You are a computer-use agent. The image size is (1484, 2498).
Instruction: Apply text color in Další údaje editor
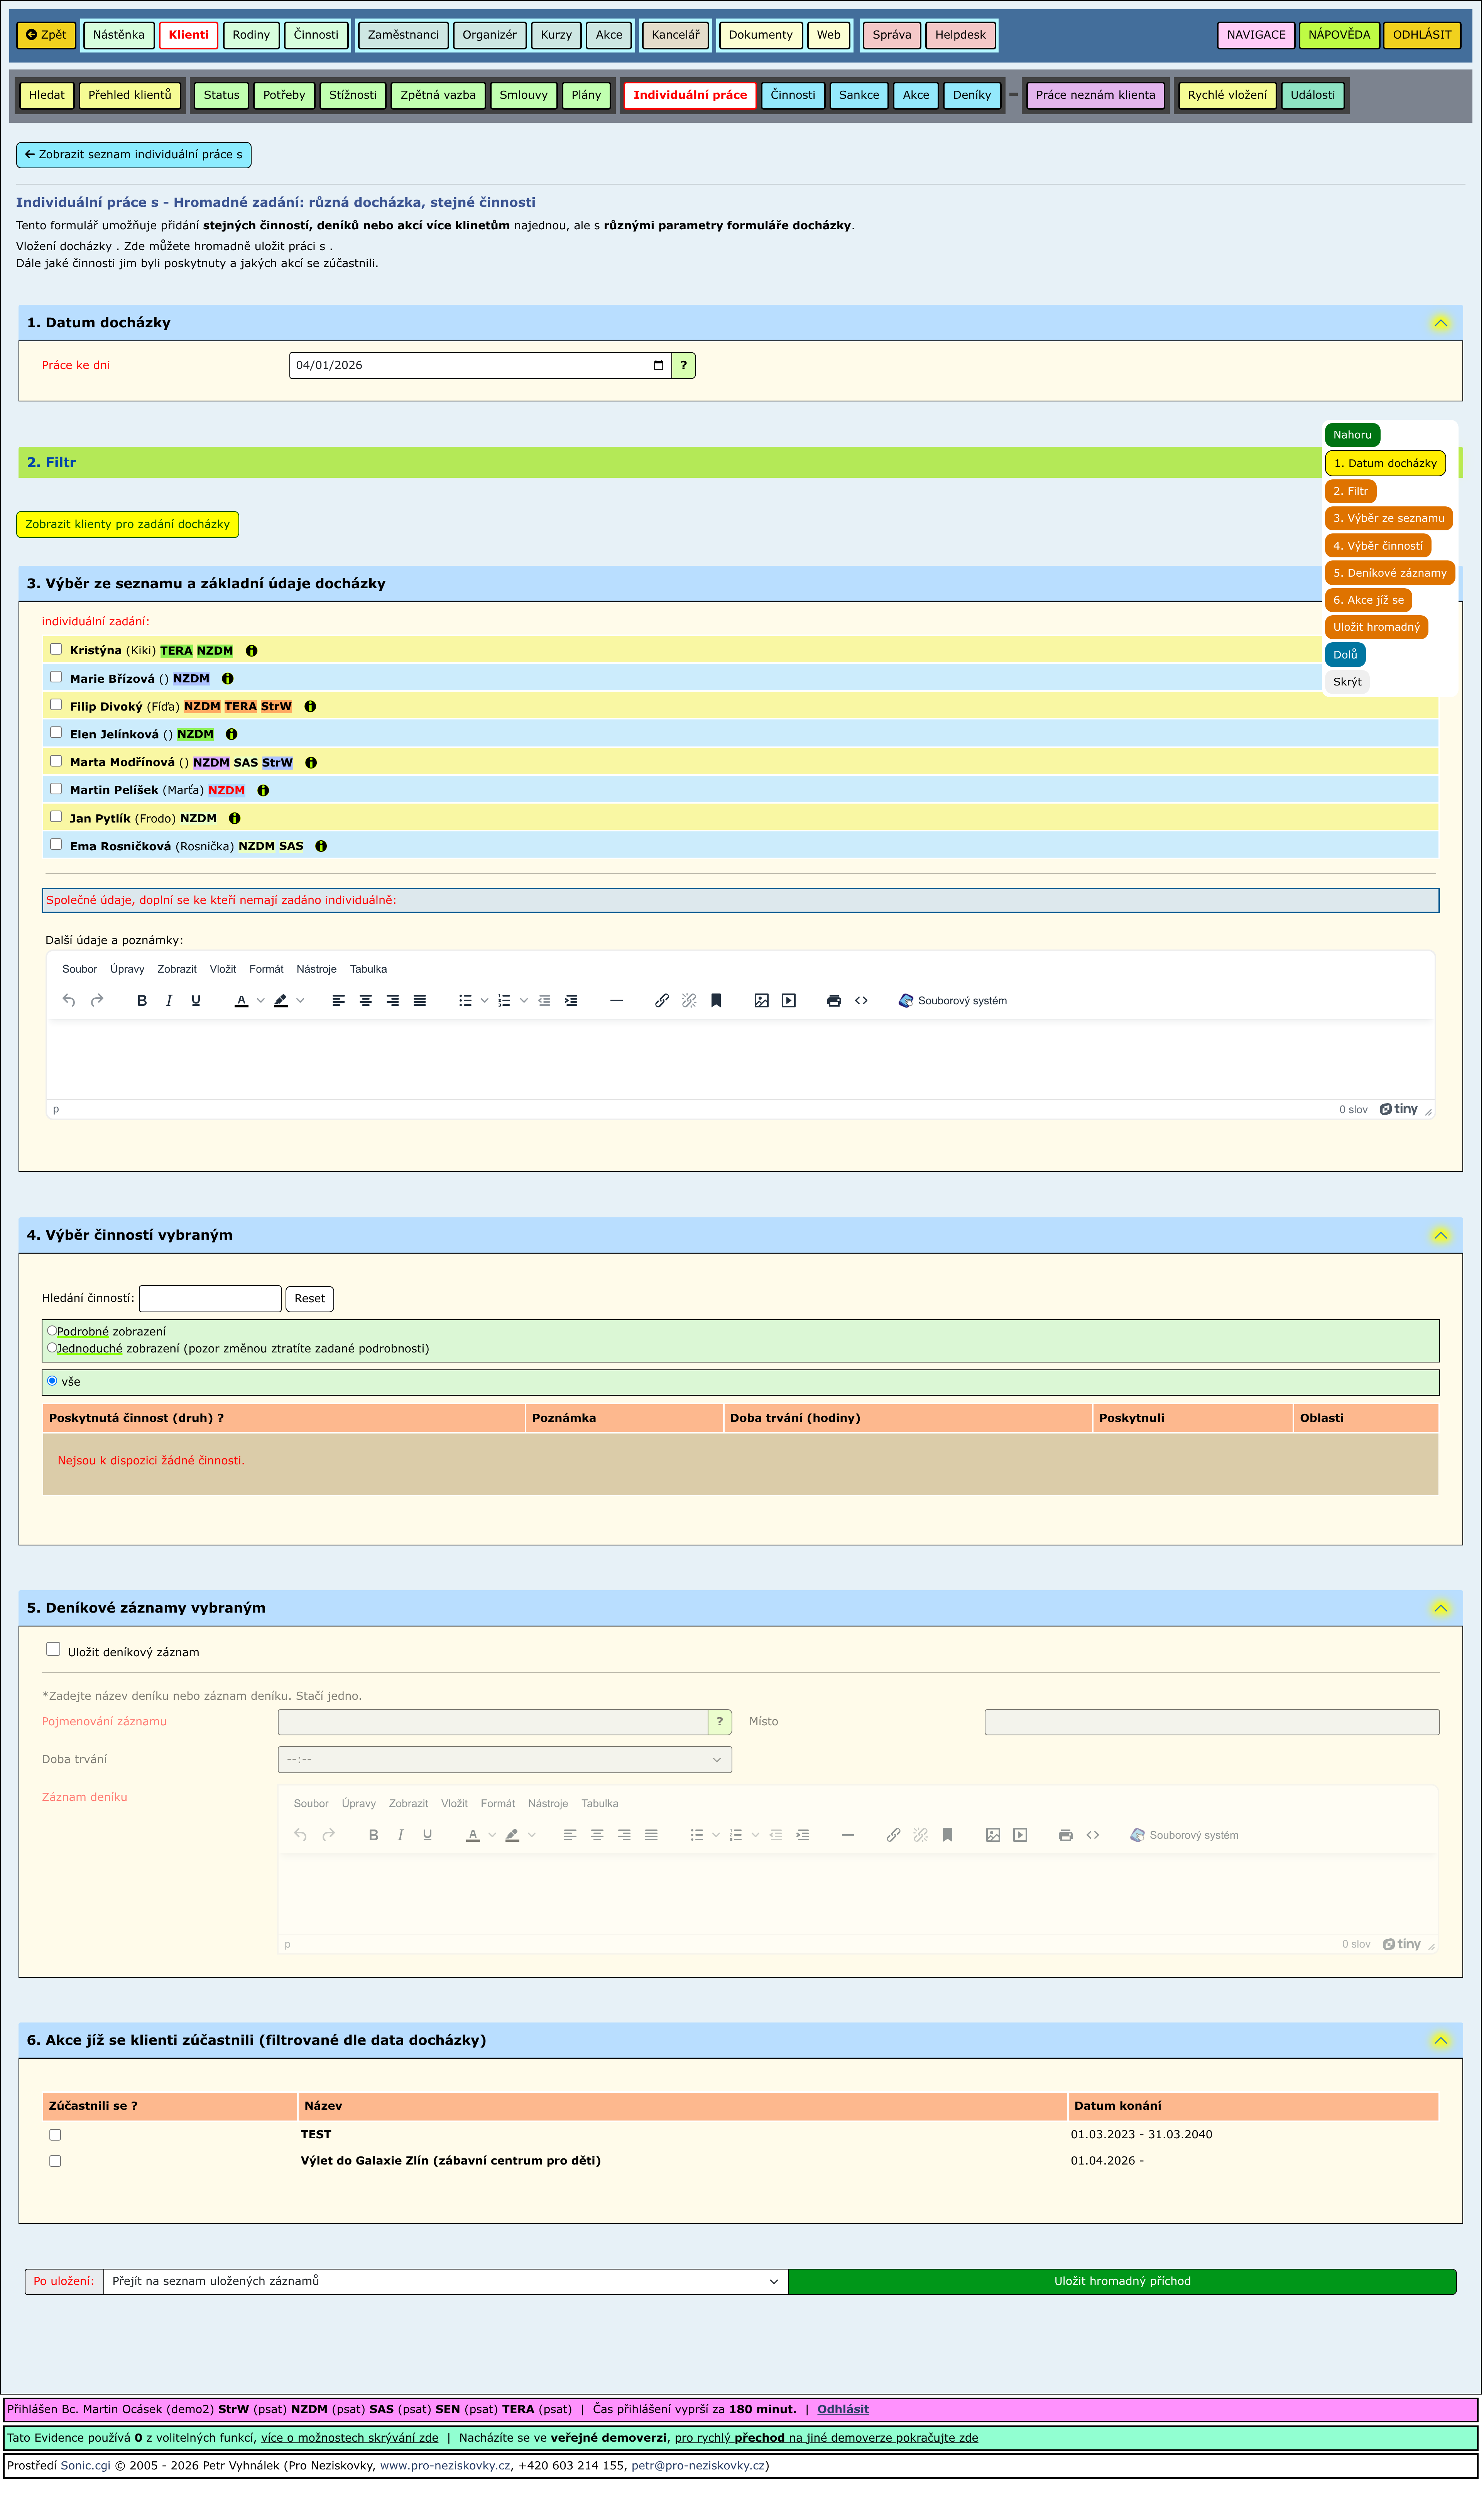coord(241,1001)
